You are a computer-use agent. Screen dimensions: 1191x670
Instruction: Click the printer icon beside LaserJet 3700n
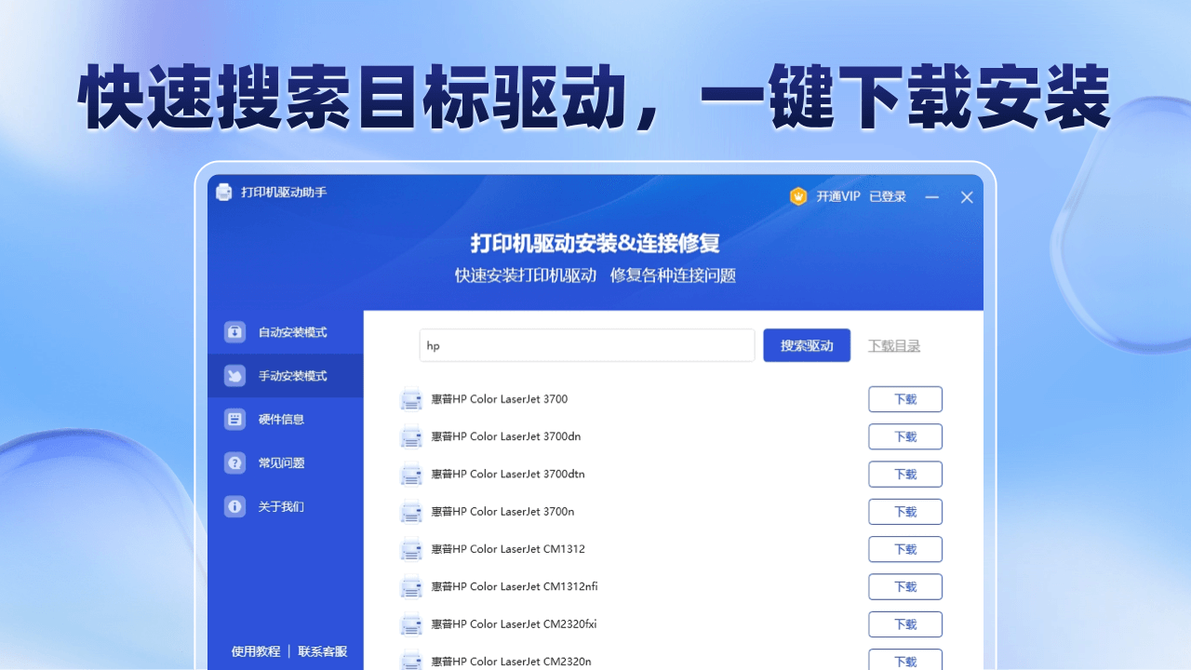click(x=411, y=512)
